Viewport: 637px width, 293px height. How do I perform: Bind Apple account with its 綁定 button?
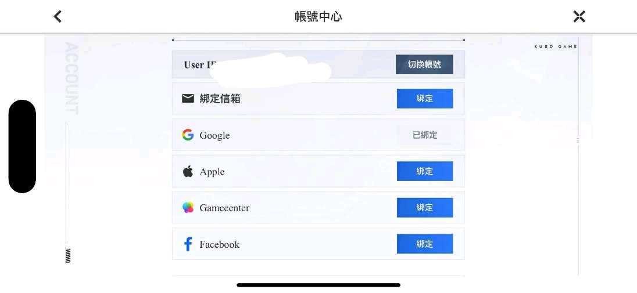coord(424,171)
